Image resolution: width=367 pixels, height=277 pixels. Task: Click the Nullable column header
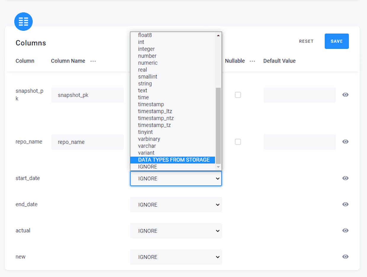[235, 61]
